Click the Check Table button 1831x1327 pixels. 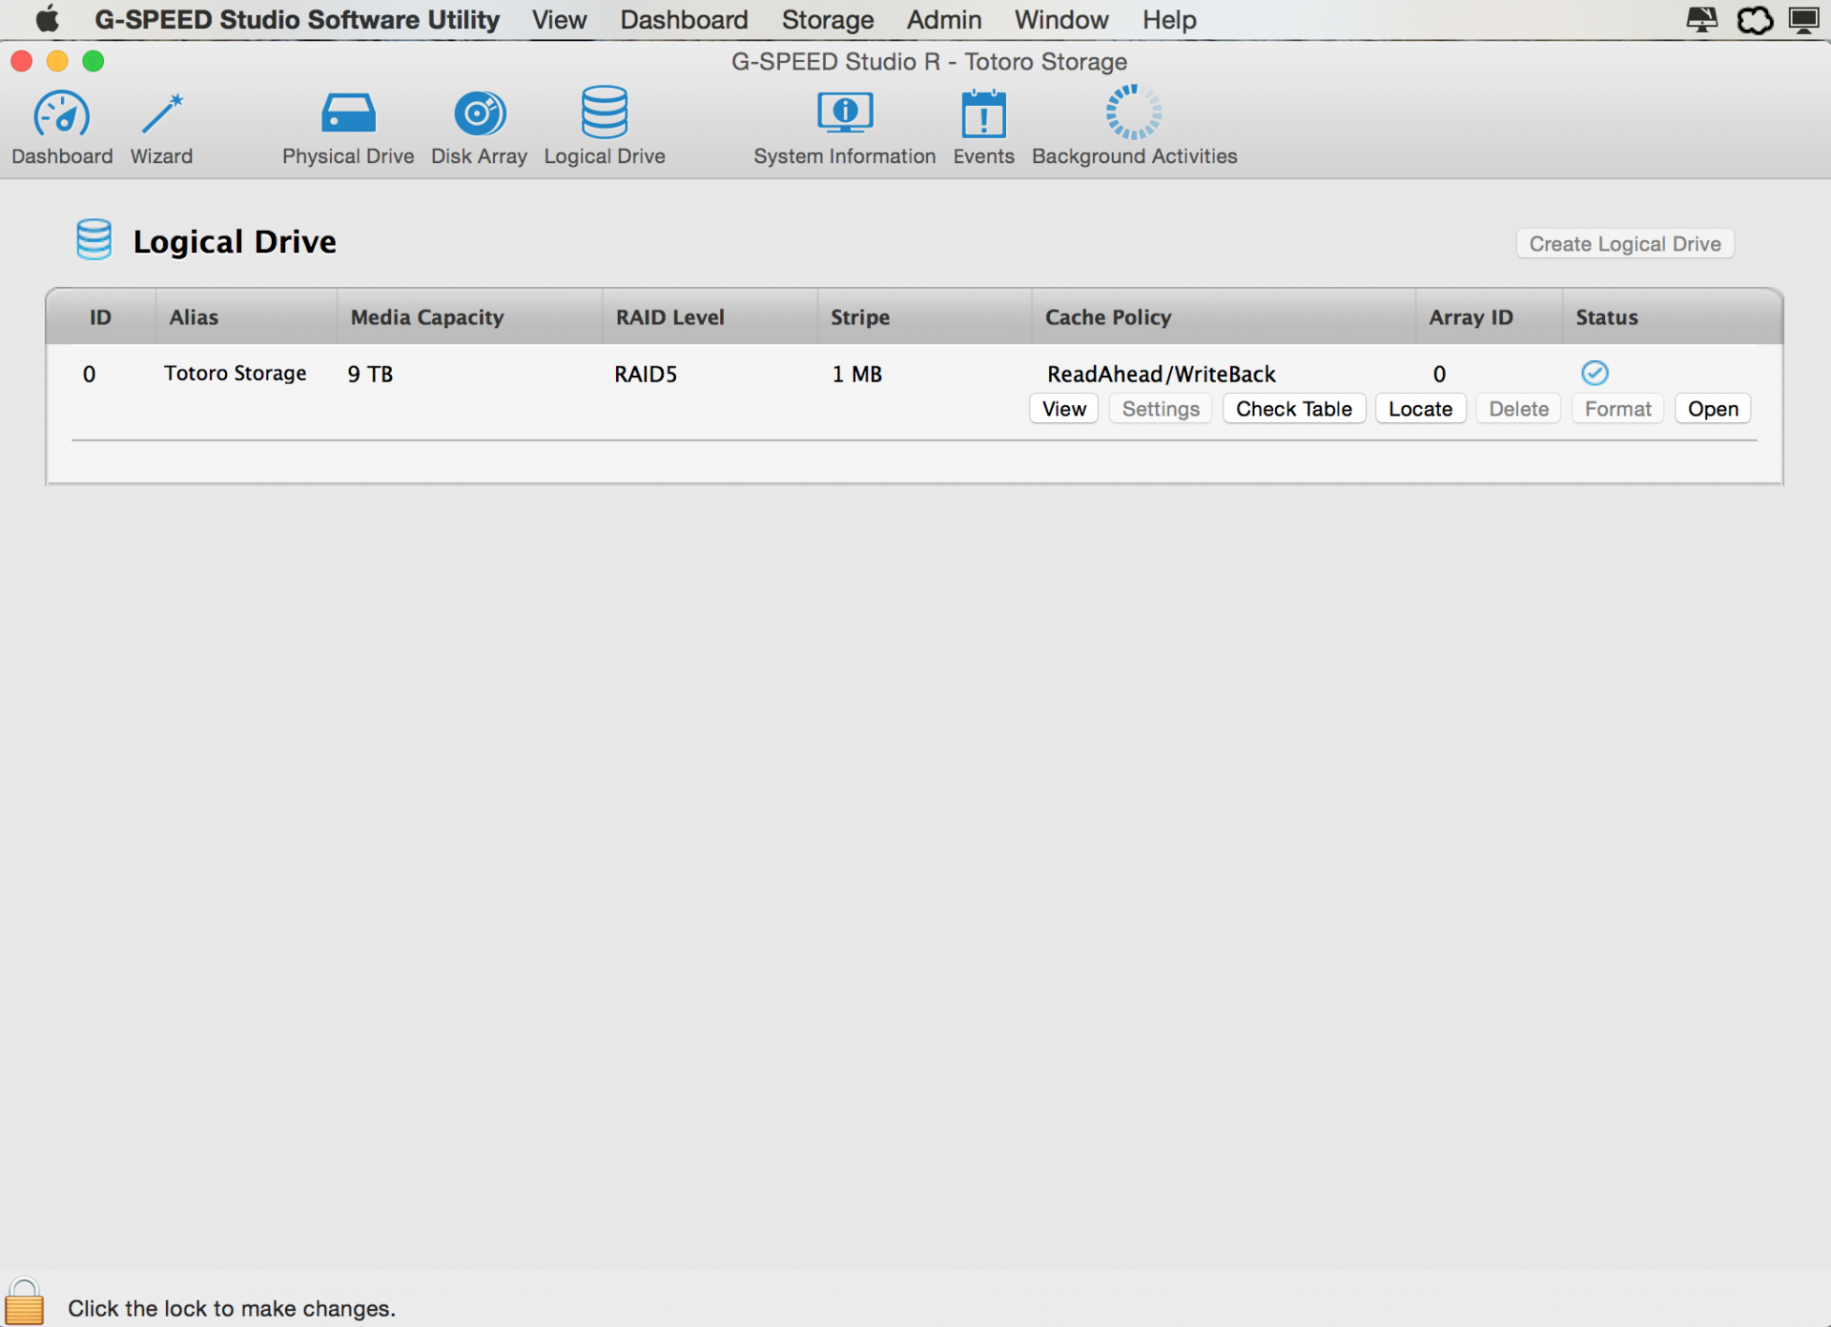click(1293, 409)
